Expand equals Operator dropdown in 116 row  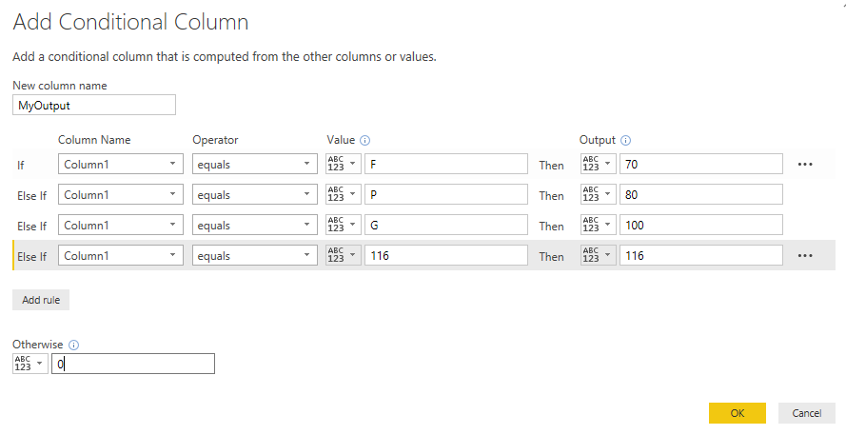coord(255,255)
